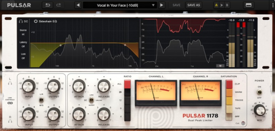Screen dimensions: 275x131
Task: Click the M button in history graph
Action: (220, 66)
